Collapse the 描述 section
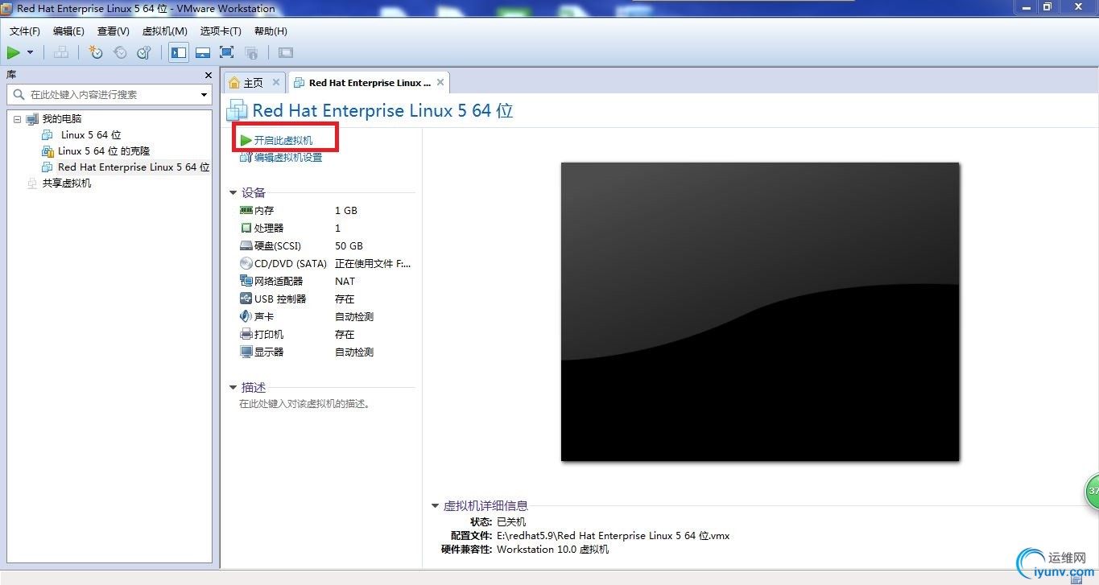This screenshot has height=585, width=1099. 233,388
